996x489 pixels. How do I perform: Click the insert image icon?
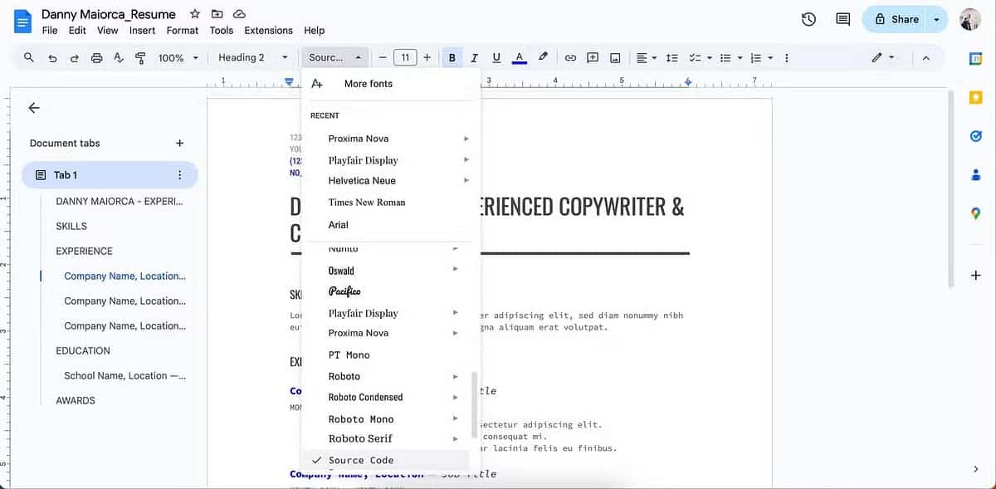[x=615, y=58]
